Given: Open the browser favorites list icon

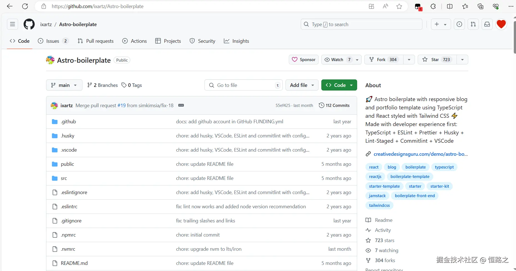Looking at the screenshot, I should coord(465,6).
